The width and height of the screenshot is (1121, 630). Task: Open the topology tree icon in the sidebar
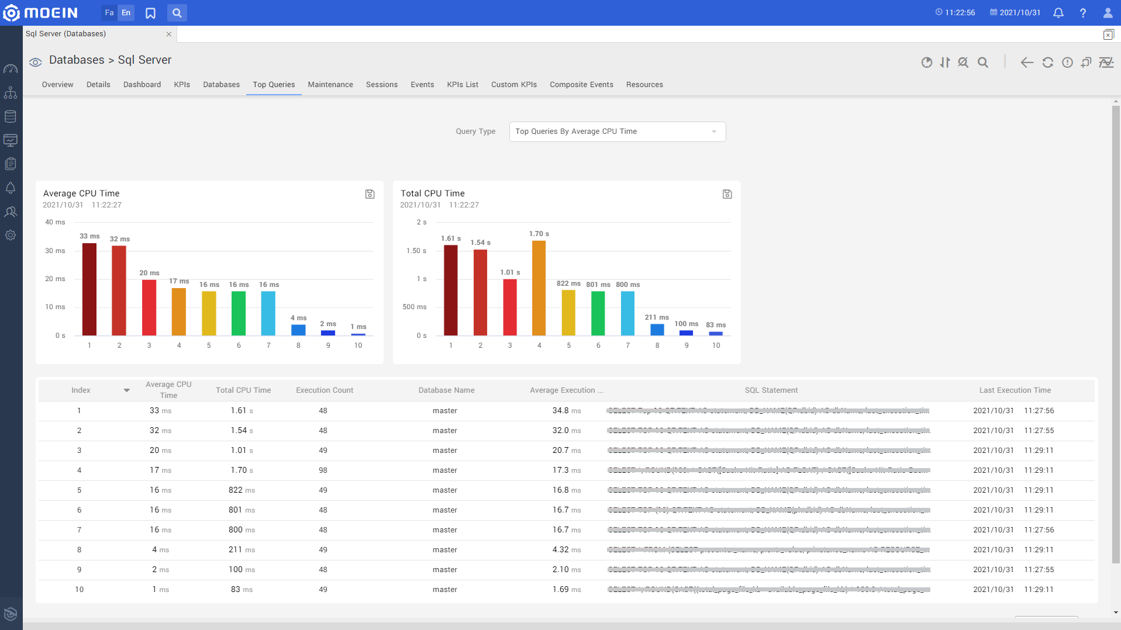(x=11, y=93)
